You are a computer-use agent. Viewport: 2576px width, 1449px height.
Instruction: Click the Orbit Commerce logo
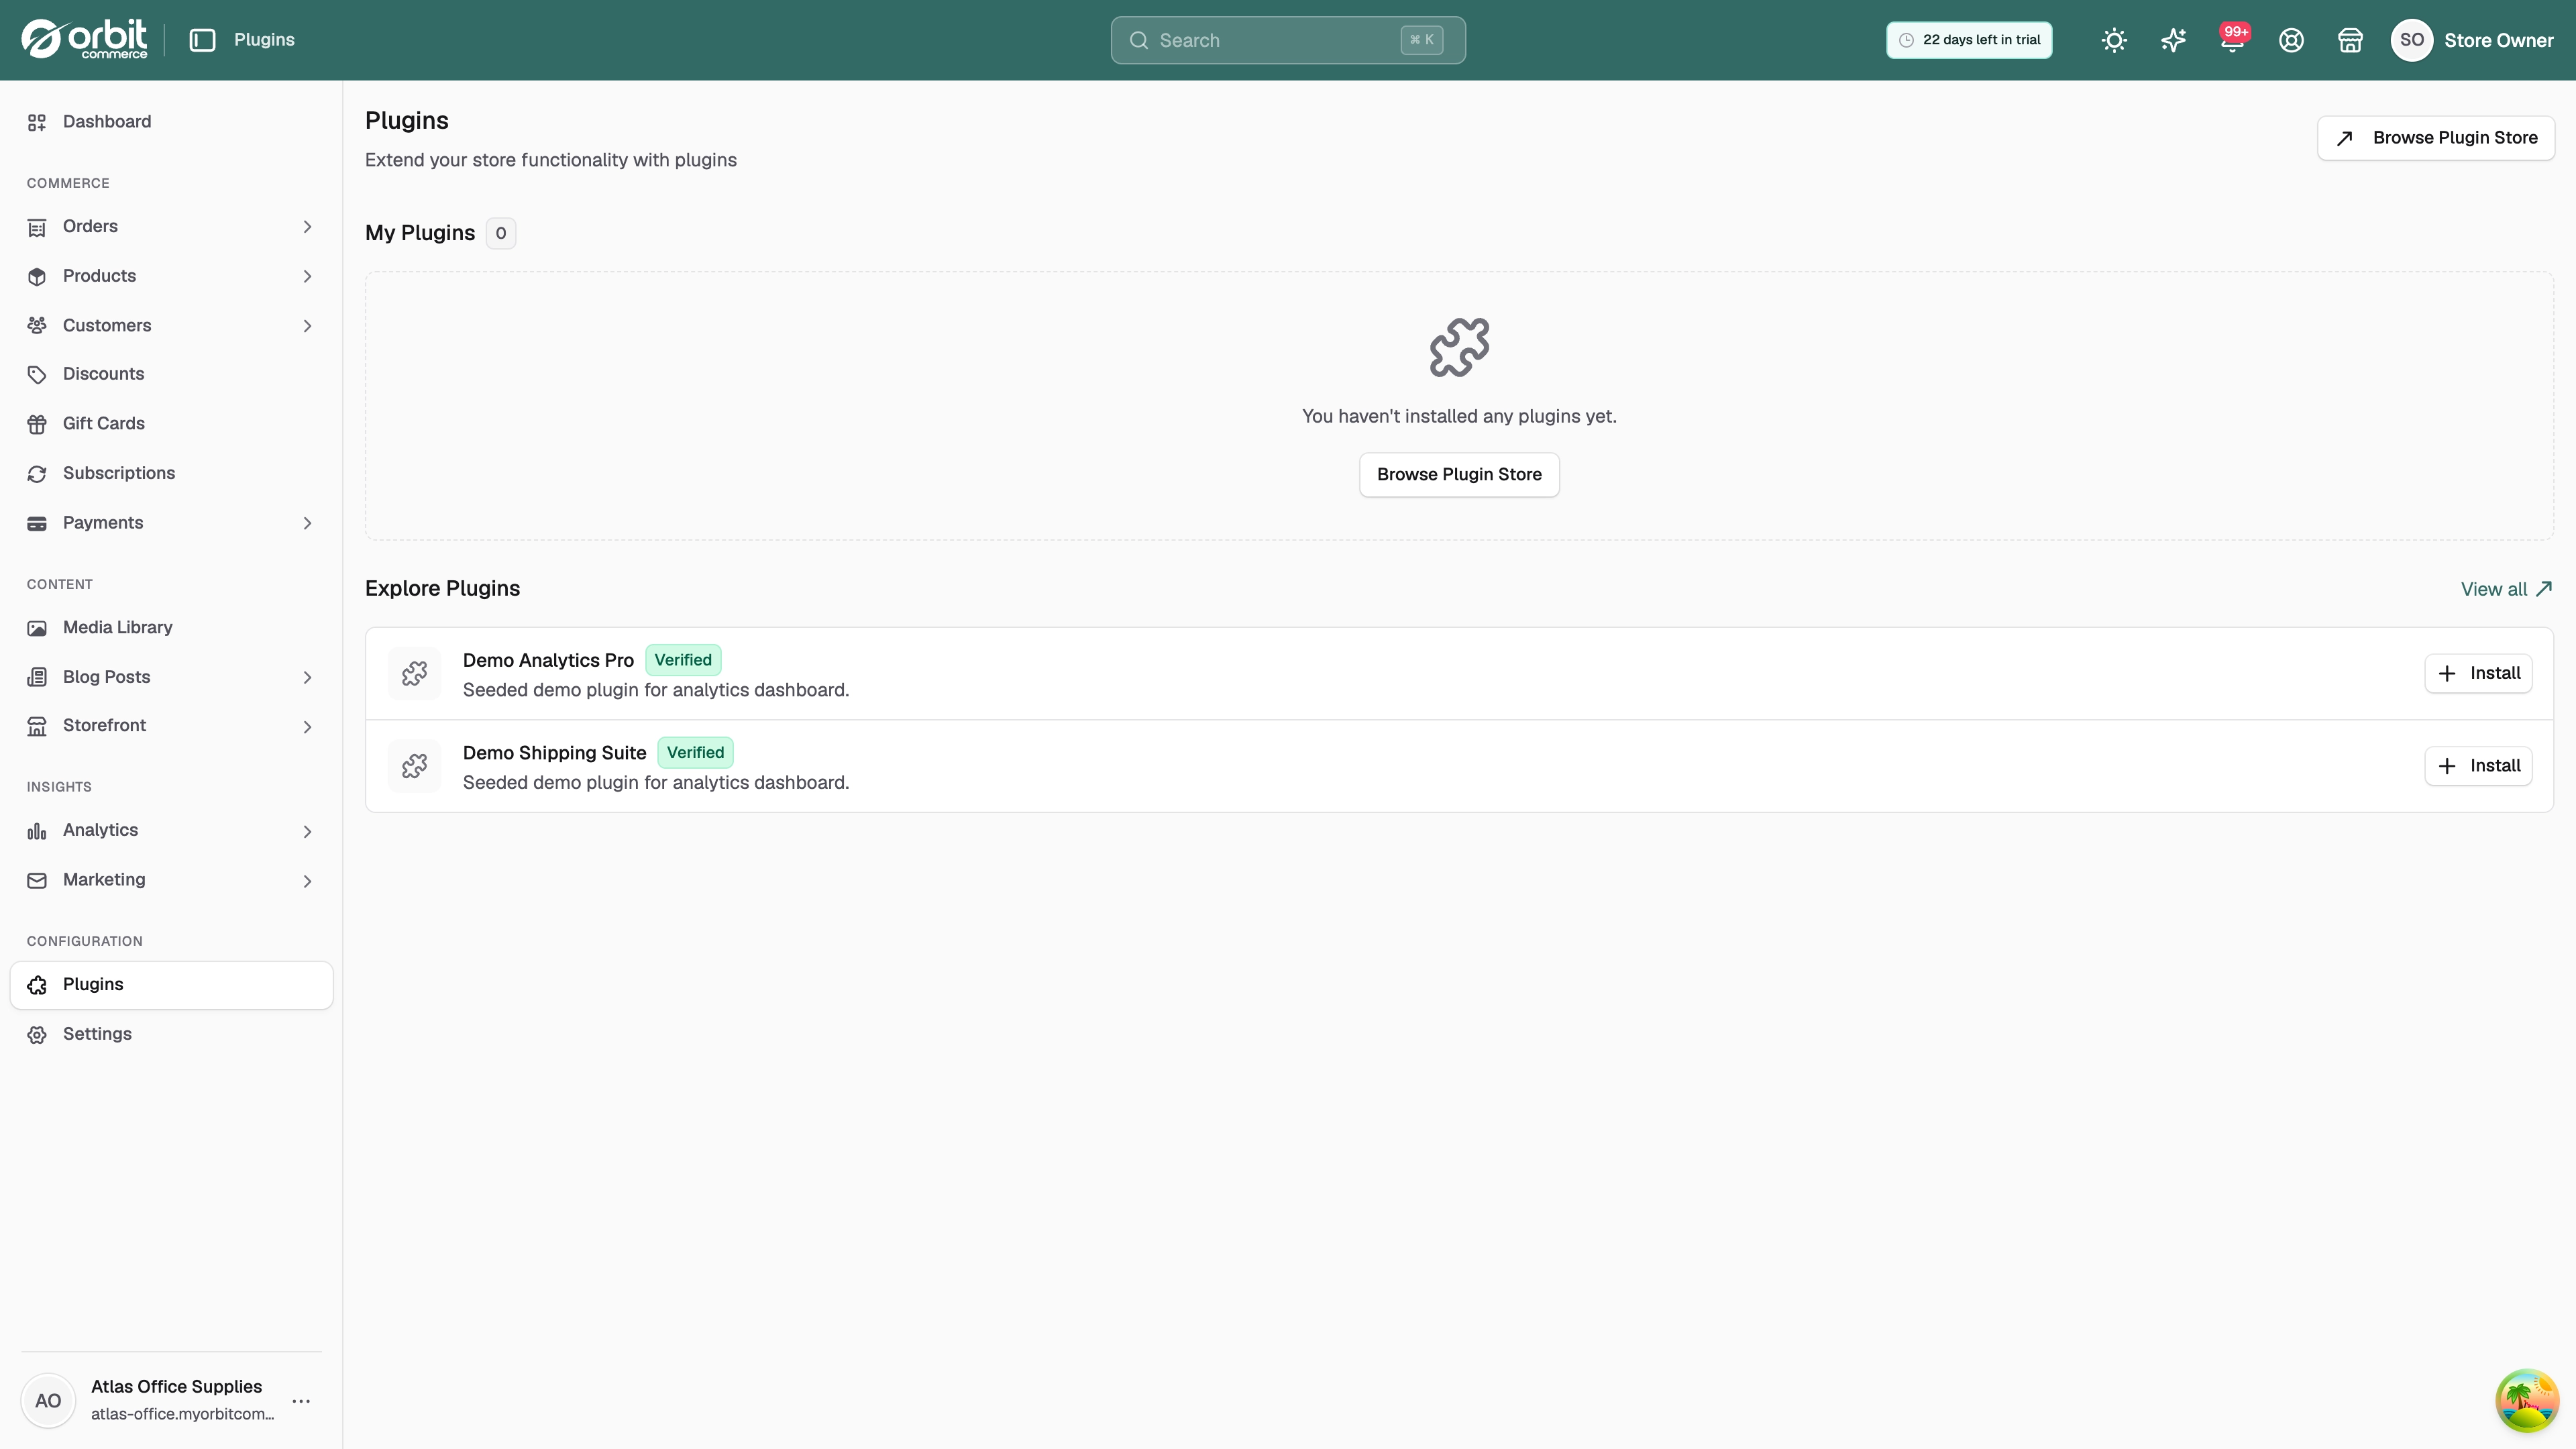point(84,40)
